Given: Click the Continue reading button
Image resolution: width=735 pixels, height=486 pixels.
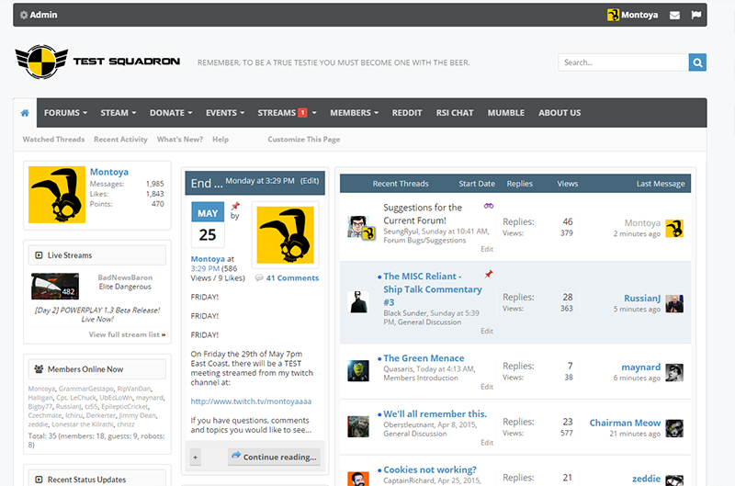Looking at the screenshot, I should click(x=274, y=457).
